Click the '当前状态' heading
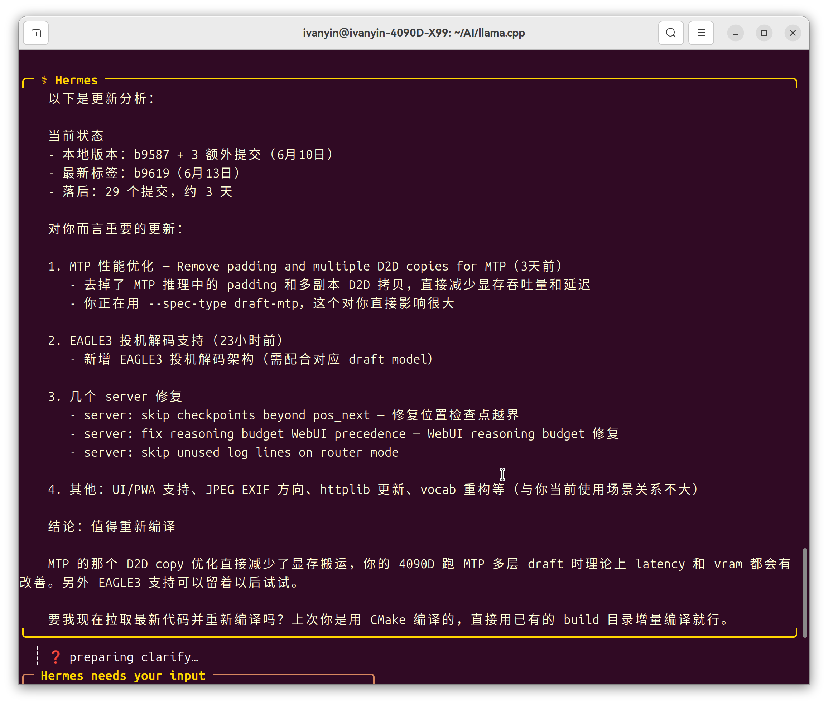The height and width of the screenshot is (705, 828). point(76,136)
